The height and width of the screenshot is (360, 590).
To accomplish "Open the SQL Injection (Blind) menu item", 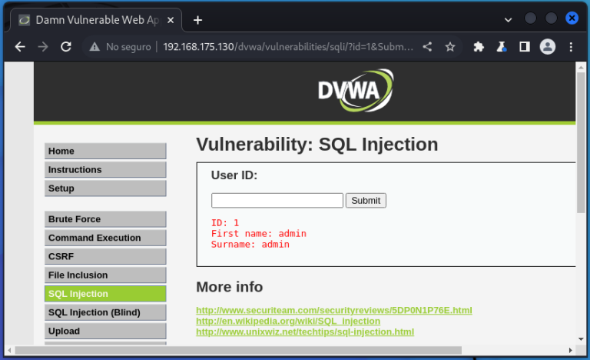I will (x=105, y=312).
